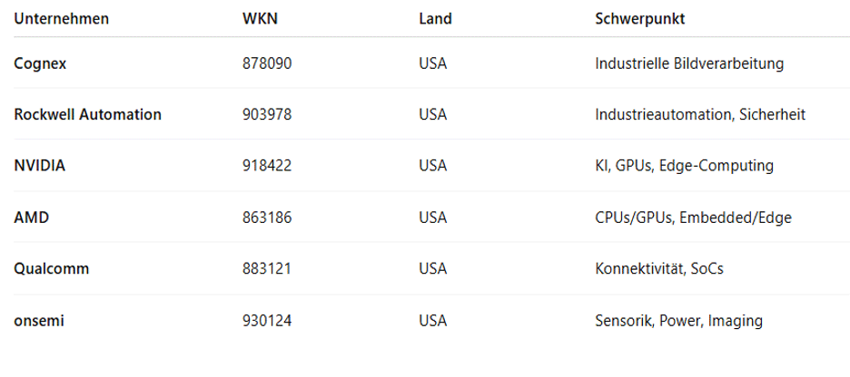Select WKN value 903978

pyautogui.click(x=267, y=114)
